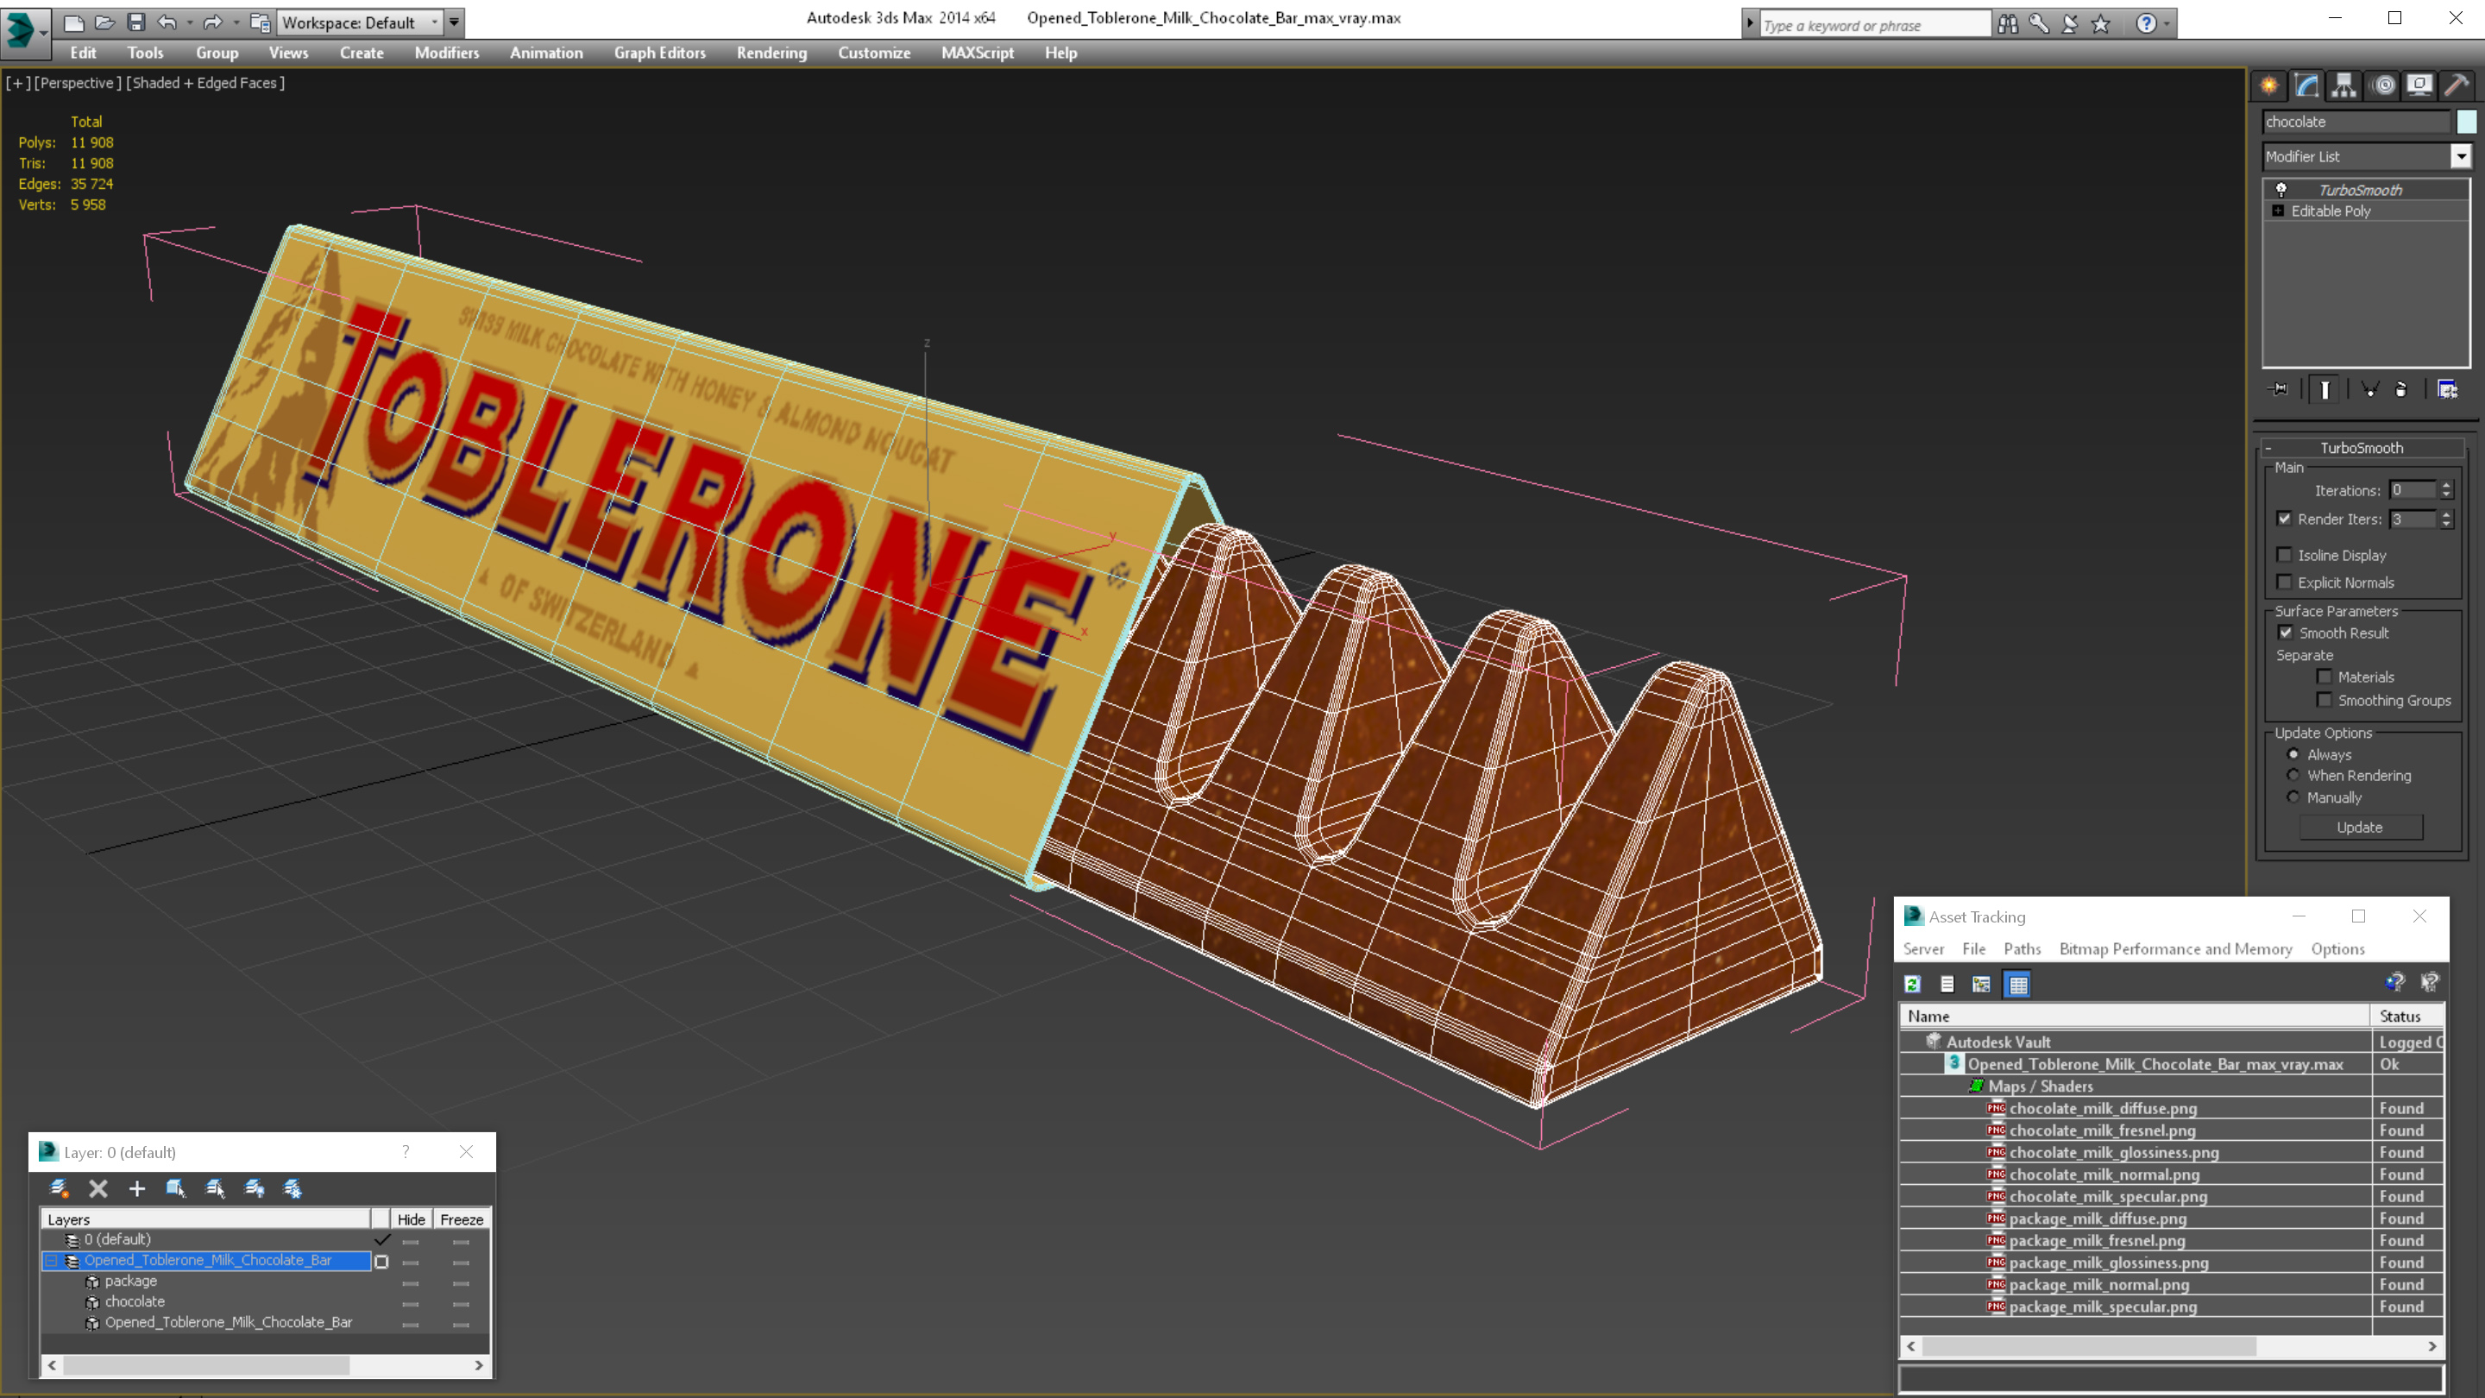
Task: Open the Paths menu in Asset Tracking
Action: pos(2022,948)
